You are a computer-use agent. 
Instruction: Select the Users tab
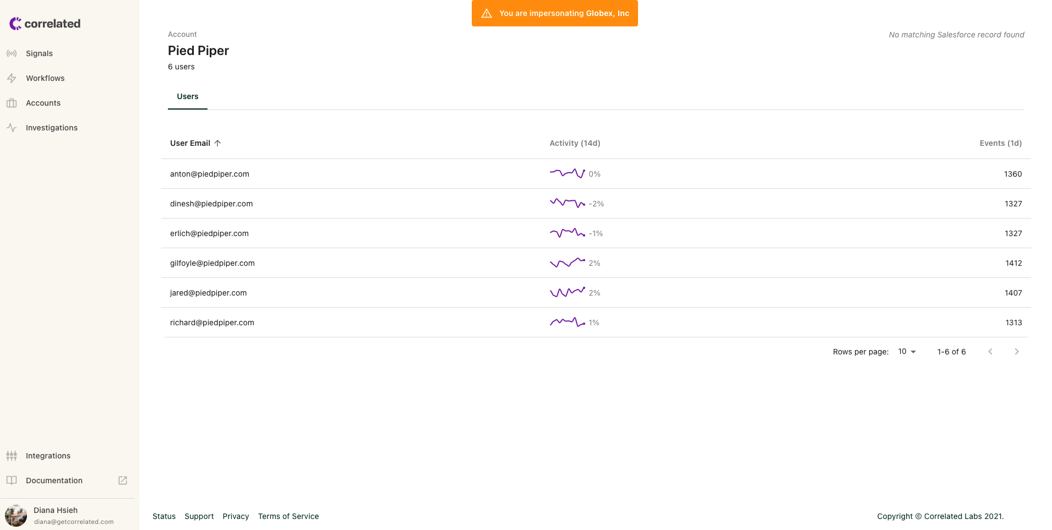pyautogui.click(x=188, y=96)
